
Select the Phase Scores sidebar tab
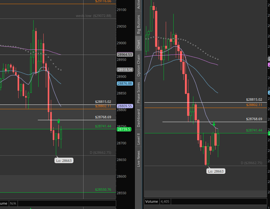point(139,93)
